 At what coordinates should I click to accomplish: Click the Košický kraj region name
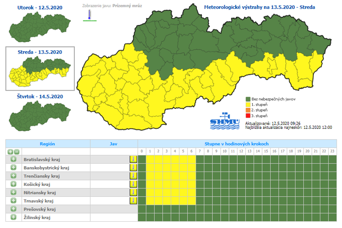pyautogui.click(x=37, y=184)
